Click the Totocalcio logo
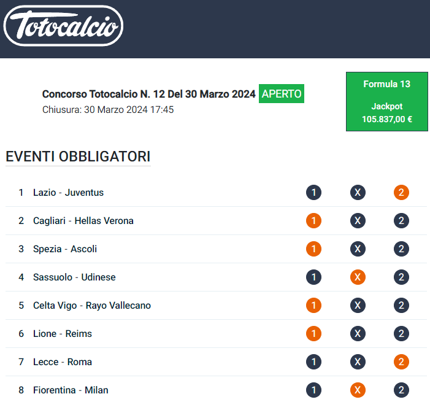 (63, 26)
